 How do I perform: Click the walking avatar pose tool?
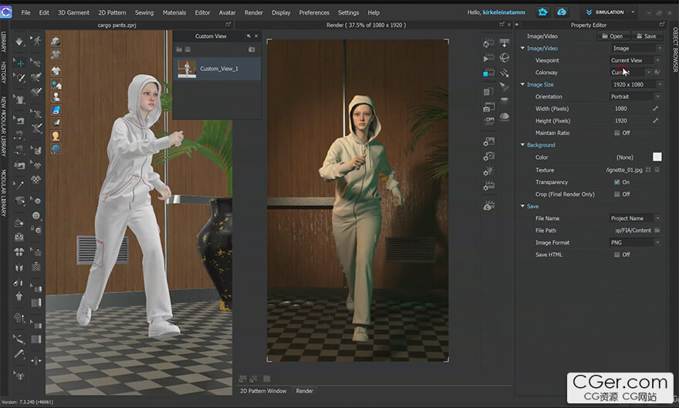click(x=37, y=41)
